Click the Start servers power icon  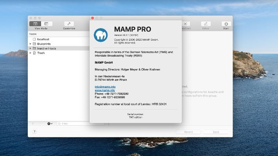pyautogui.click(x=226, y=24)
